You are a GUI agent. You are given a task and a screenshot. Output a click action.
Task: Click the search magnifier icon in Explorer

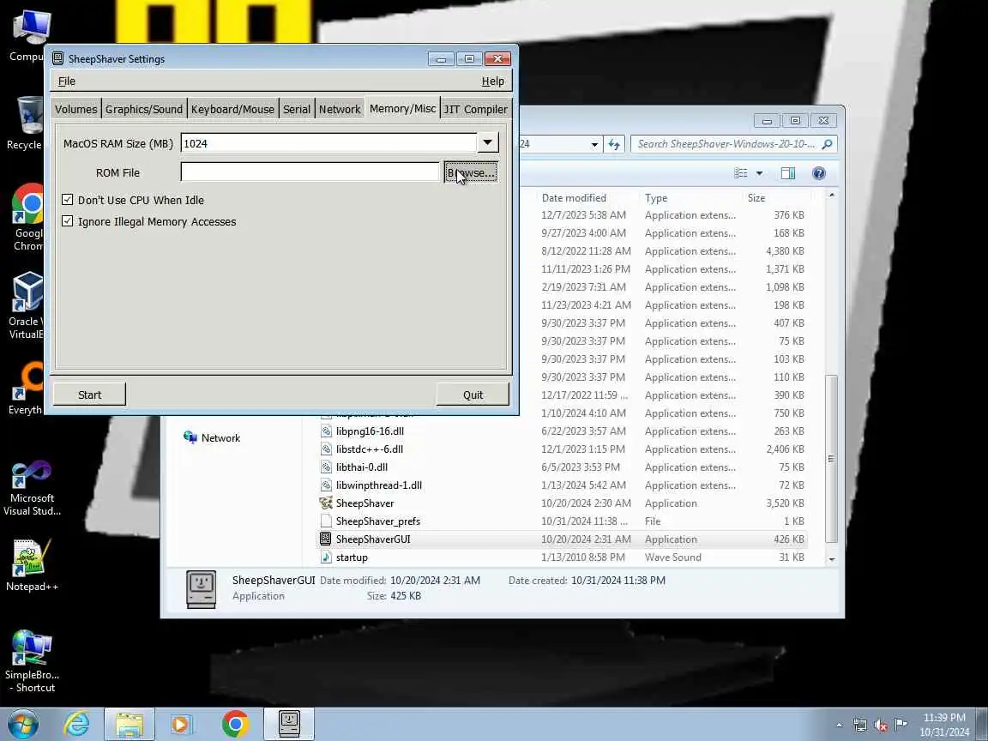pos(828,144)
